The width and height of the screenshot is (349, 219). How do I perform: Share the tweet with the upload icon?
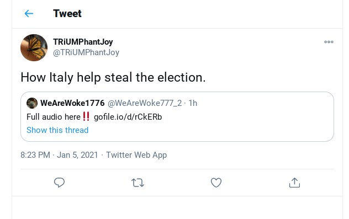pos(294,183)
